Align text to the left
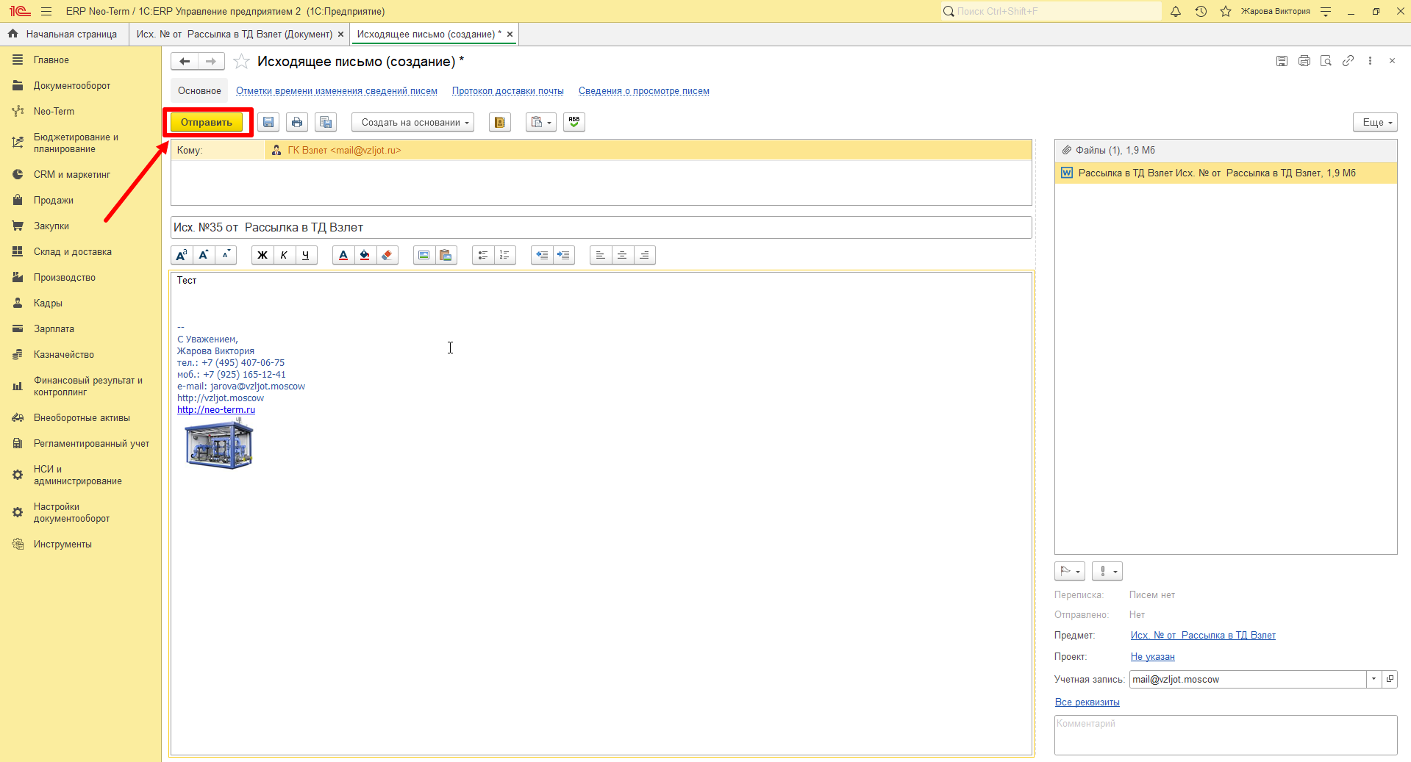Viewport: 1411px width, 762px height. point(601,255)
